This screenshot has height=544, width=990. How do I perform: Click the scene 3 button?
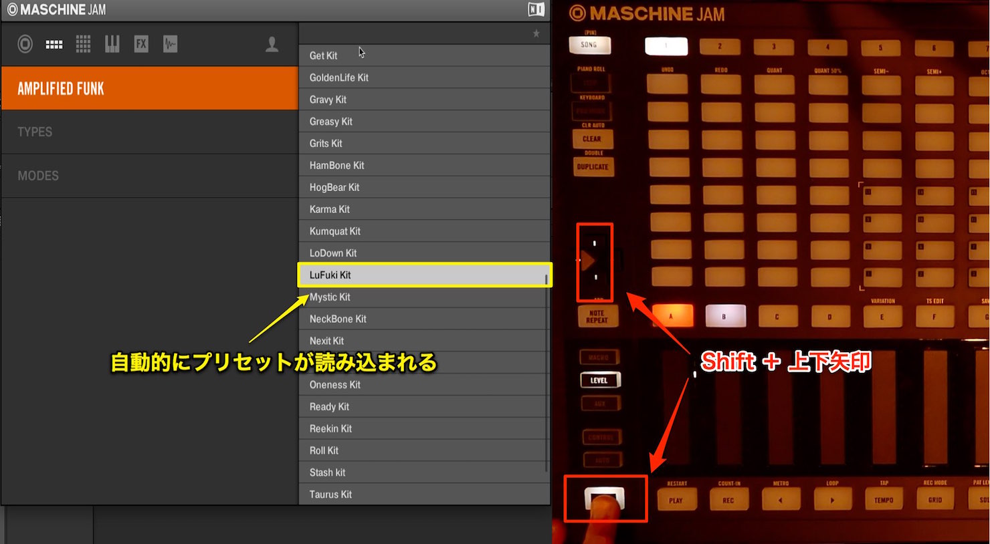pyautogui.click(x=774, y=47)
